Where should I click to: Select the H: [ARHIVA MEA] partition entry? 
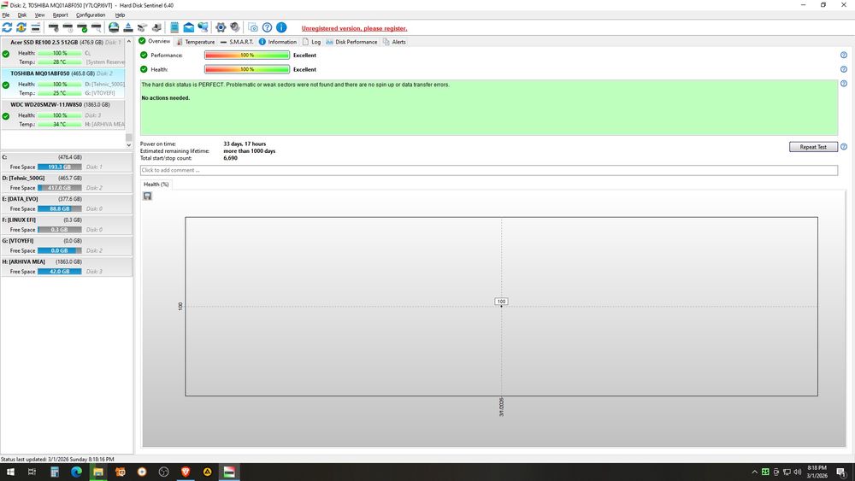(66, 267)
